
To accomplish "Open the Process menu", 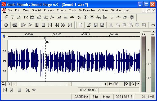I will (49, 10).
